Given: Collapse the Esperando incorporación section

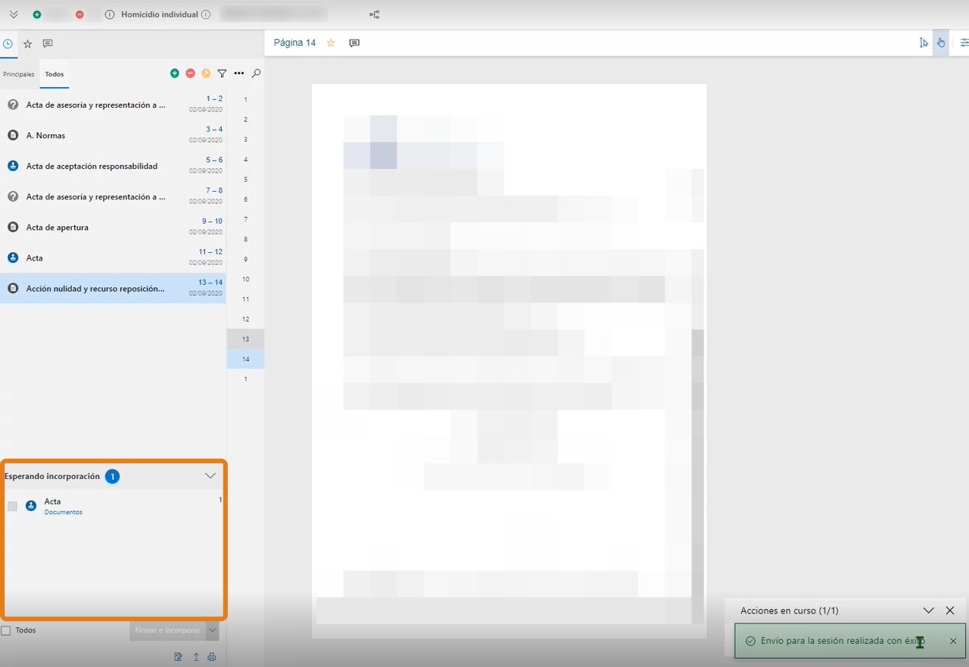Looking at the screenshot, I should (x=210, y=476).
